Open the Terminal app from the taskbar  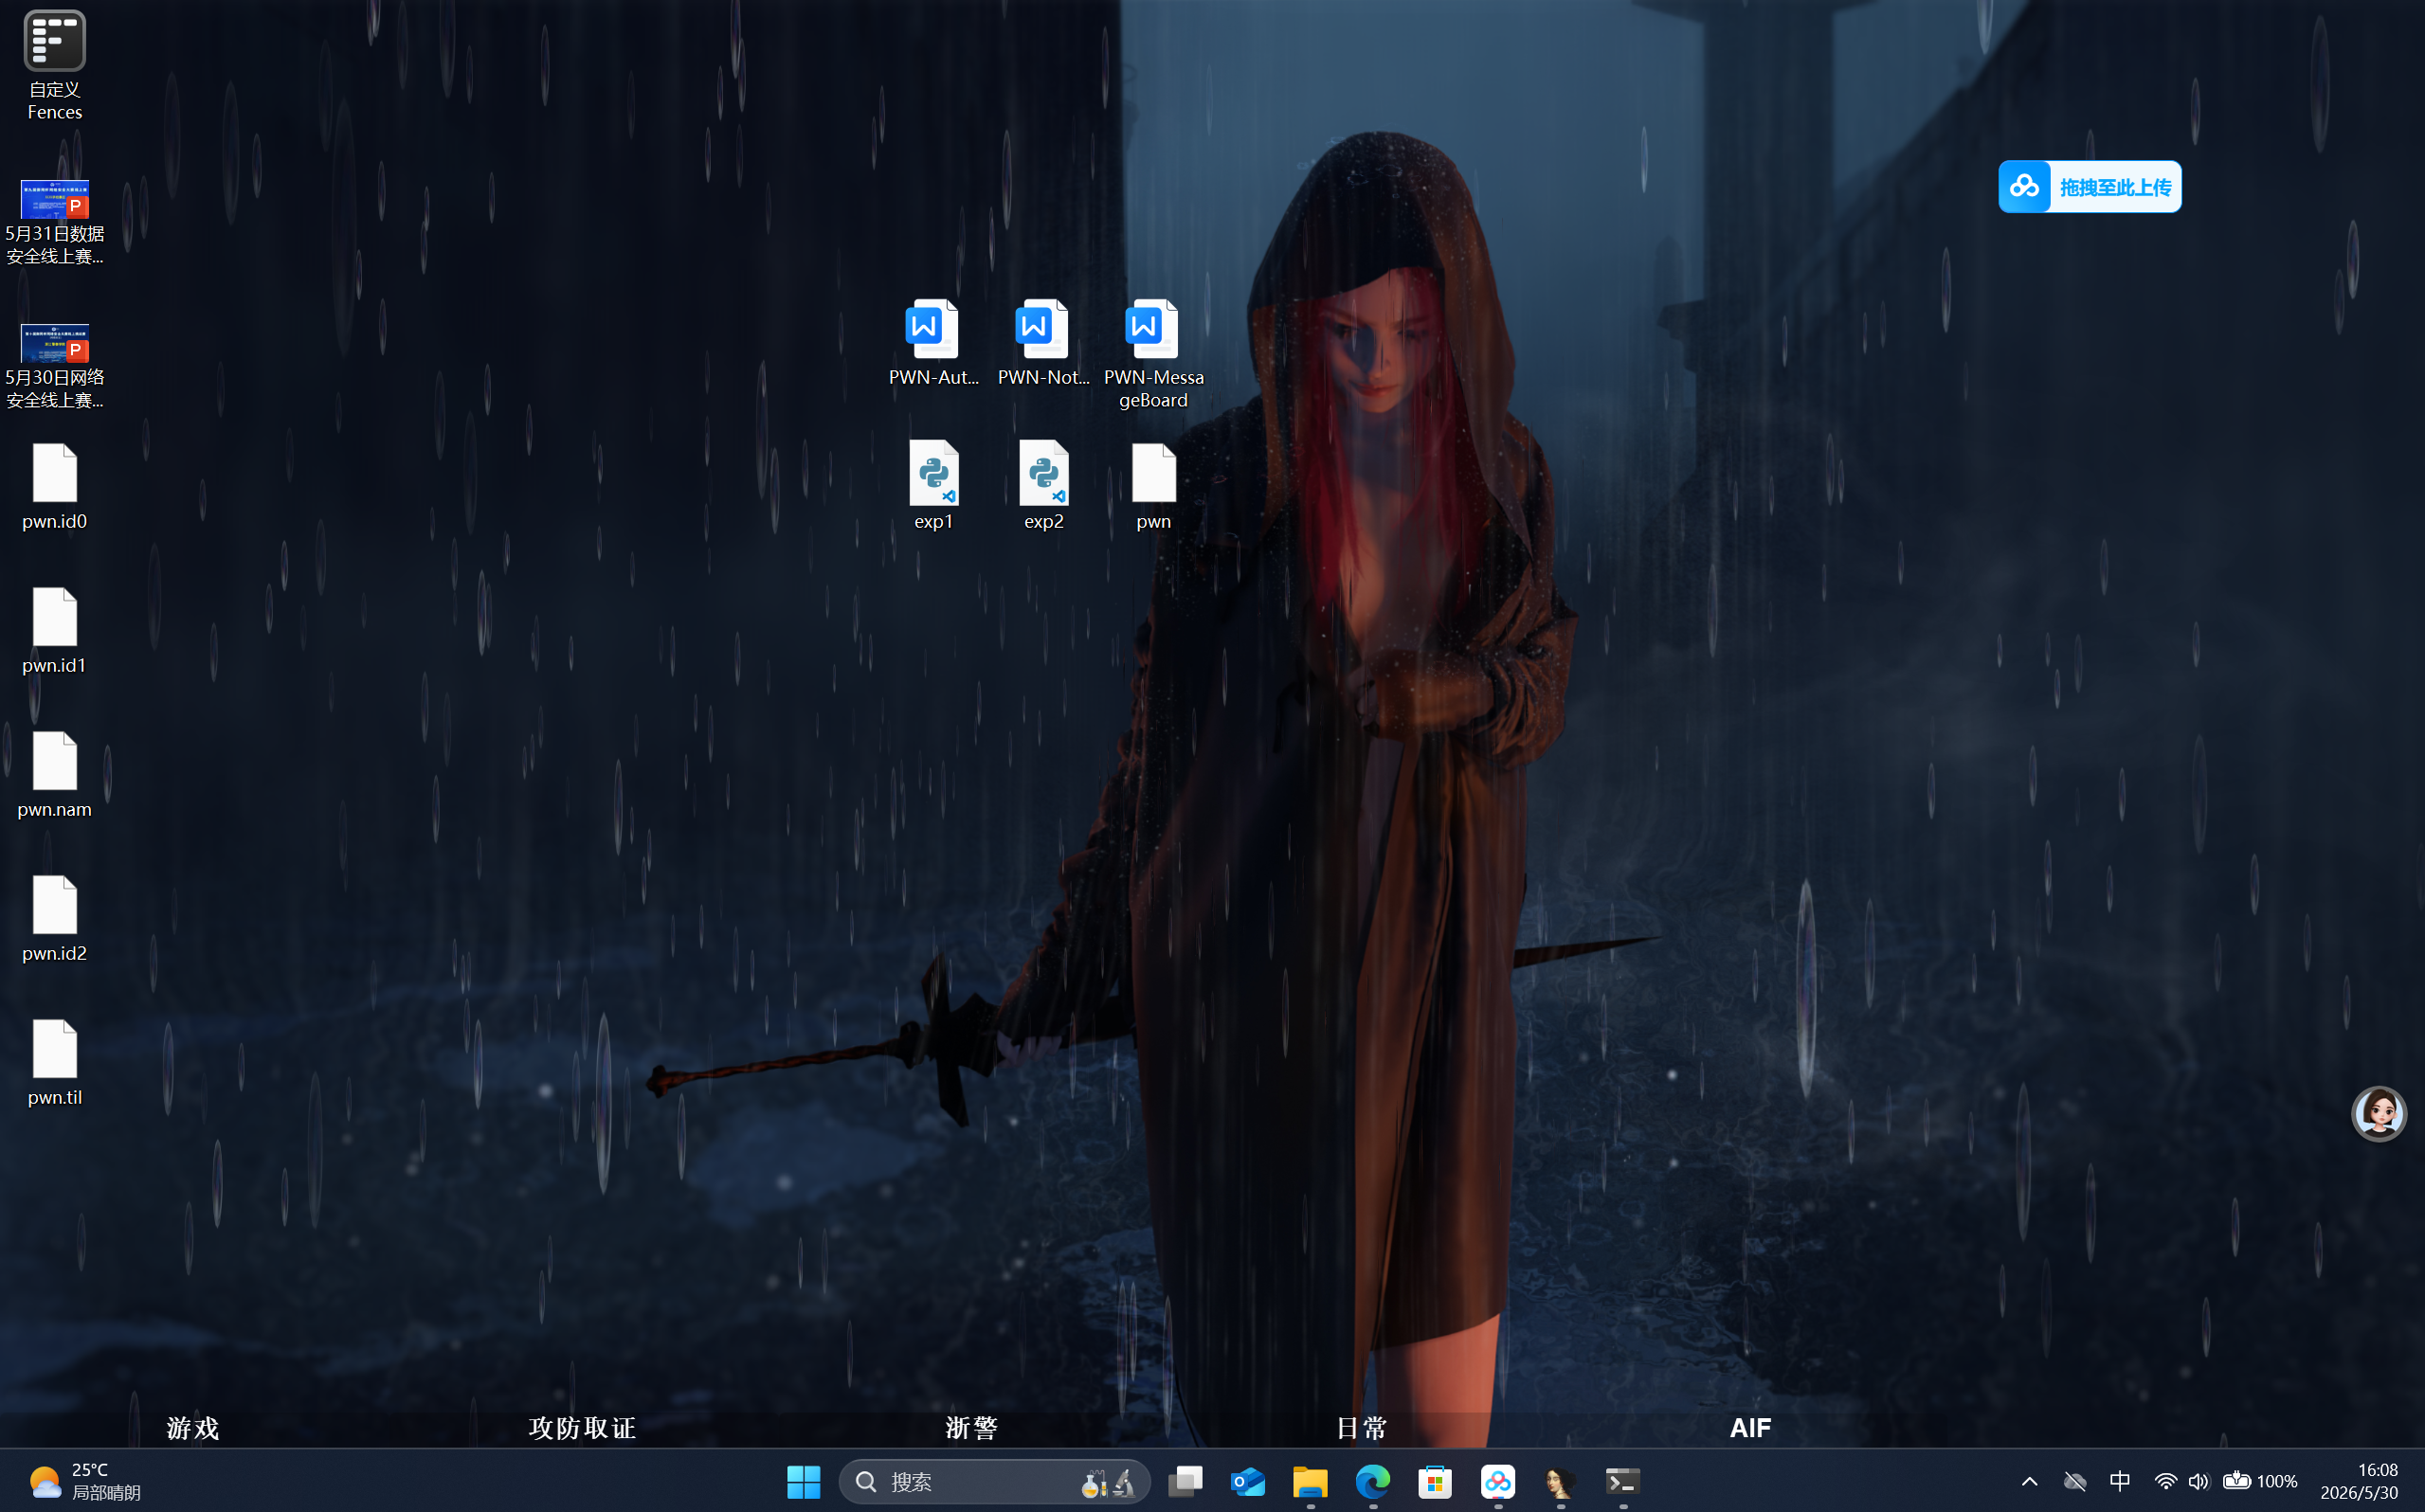click(1623, 1481)
